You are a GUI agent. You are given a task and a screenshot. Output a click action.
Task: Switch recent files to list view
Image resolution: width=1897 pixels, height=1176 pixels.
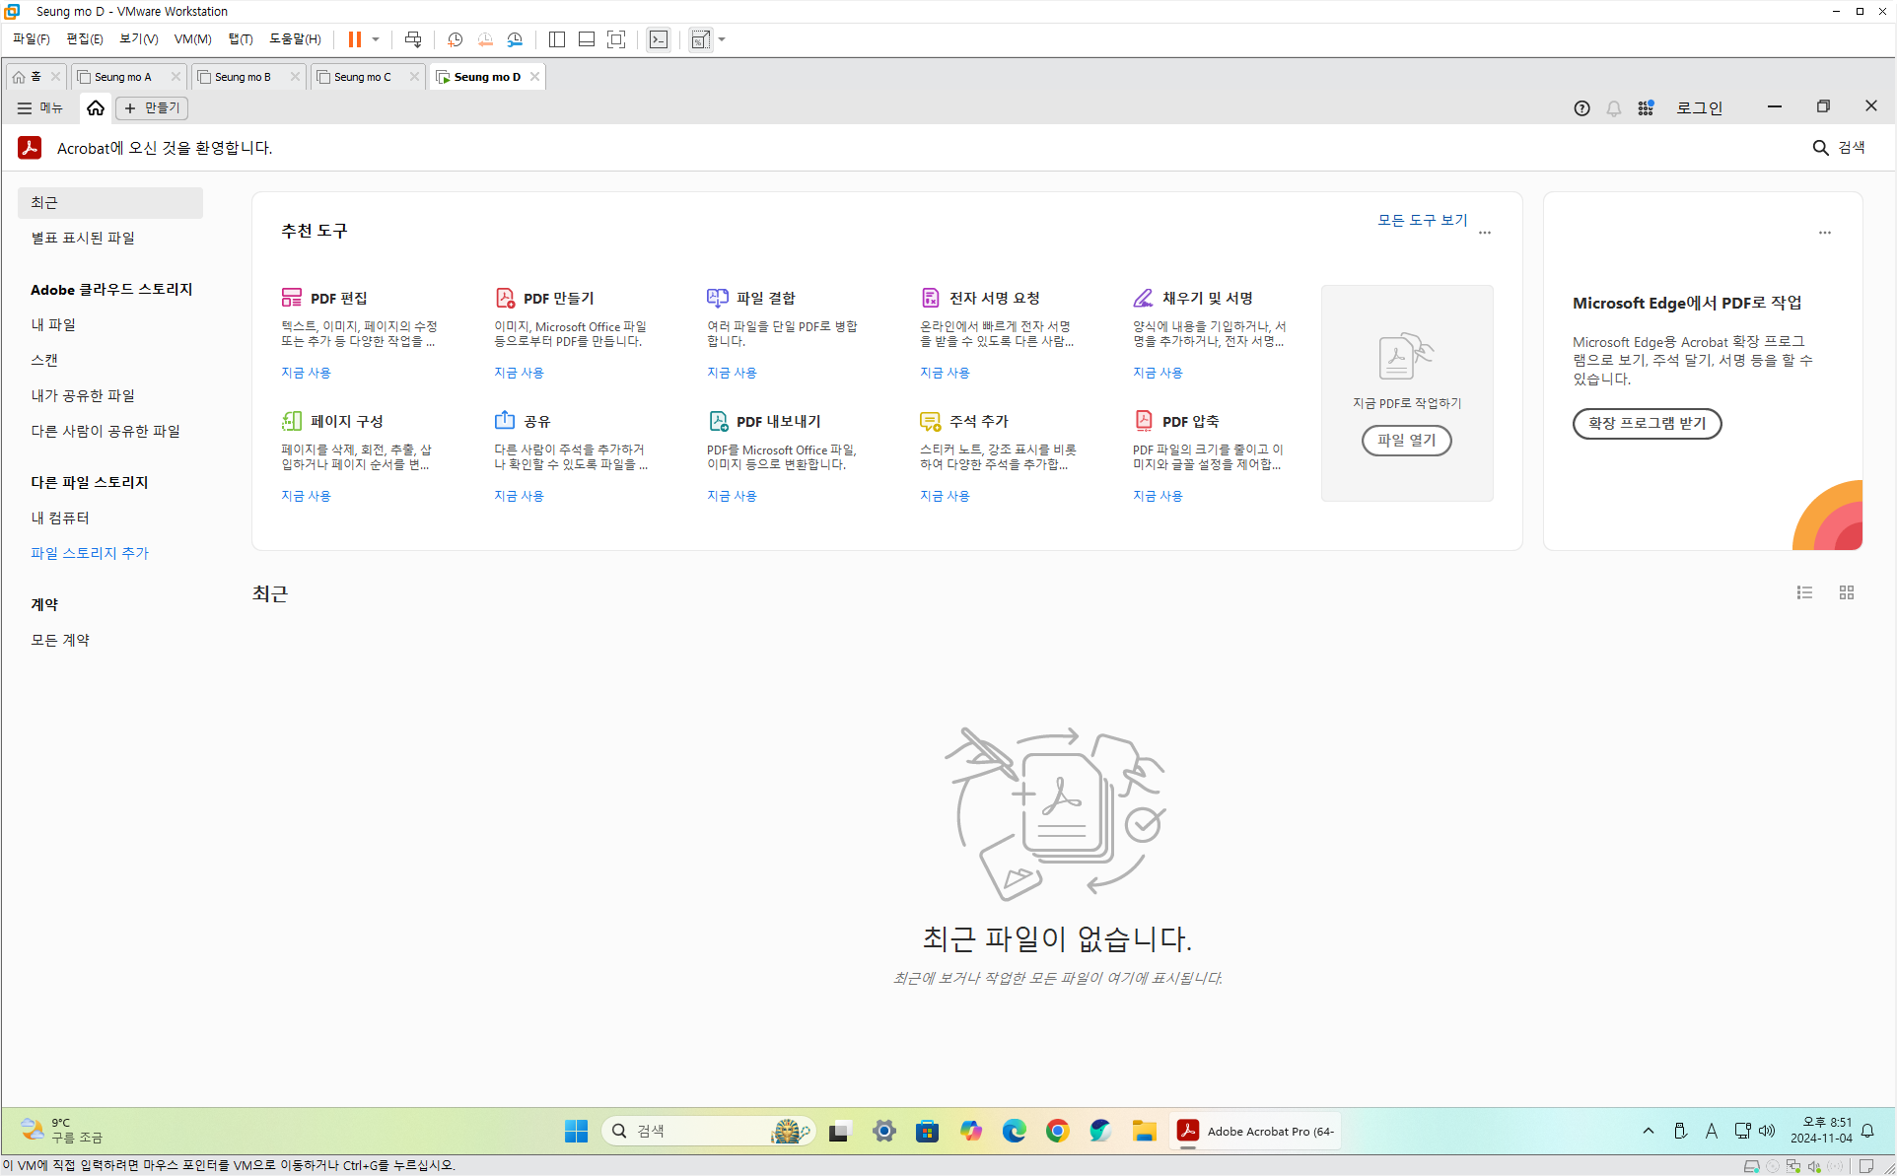(1804, 592)
